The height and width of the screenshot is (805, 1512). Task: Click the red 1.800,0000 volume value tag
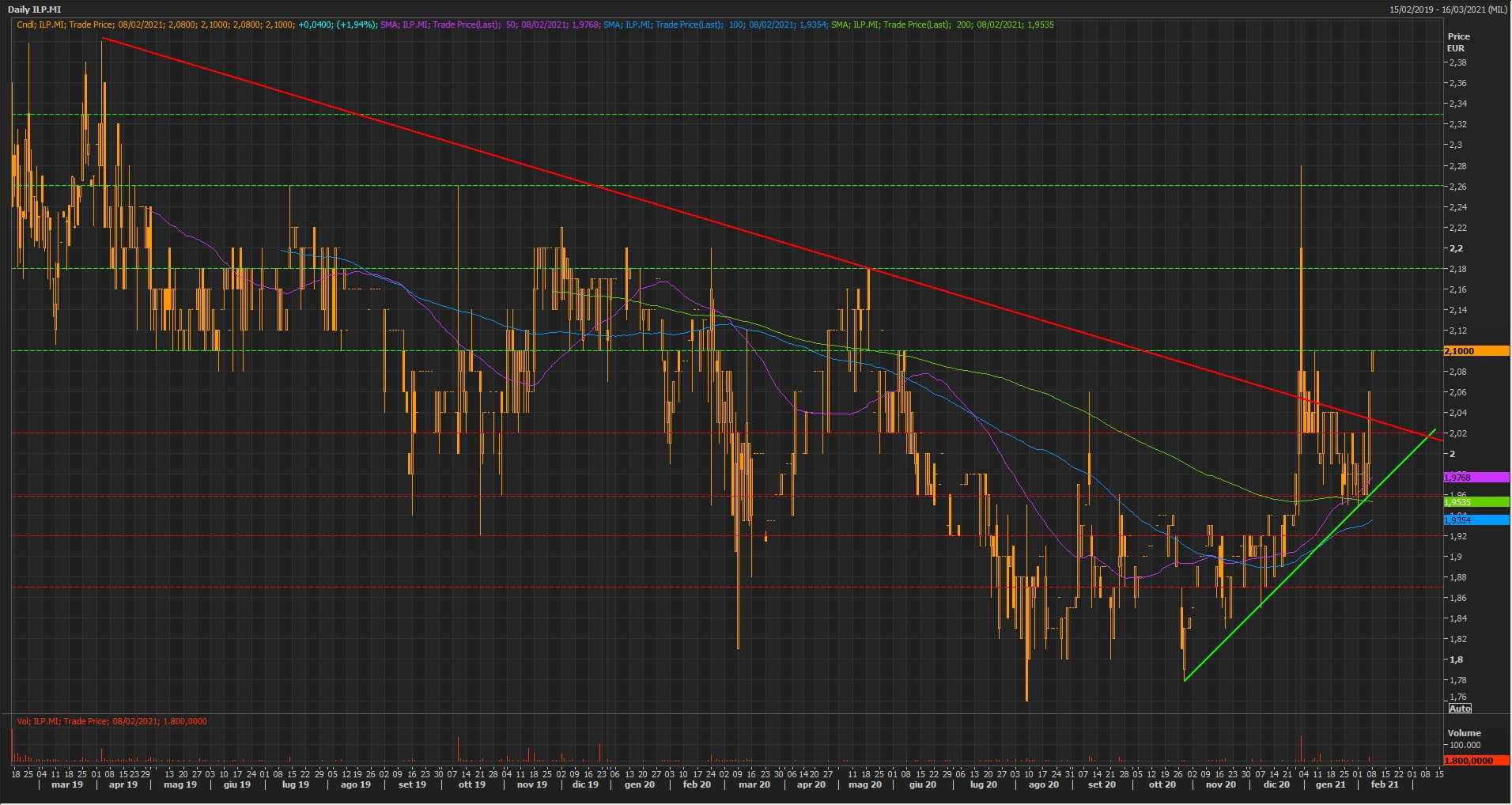pyautogui.click(x=1476, y=761)
